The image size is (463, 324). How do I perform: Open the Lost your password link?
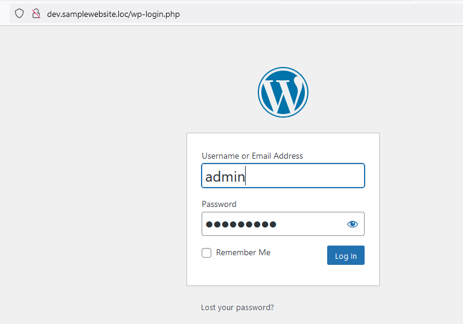[237, 308]
